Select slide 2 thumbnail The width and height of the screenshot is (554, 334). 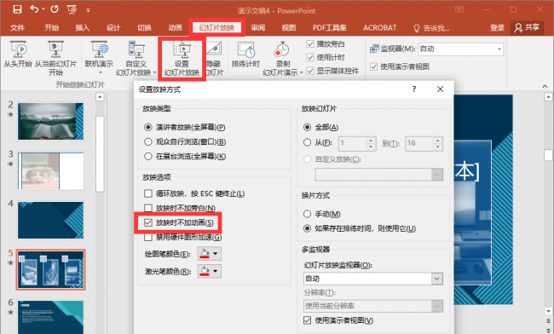(51, 122)
